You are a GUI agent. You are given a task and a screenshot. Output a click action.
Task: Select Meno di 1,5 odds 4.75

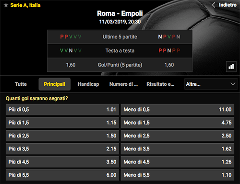coord(178,123)
